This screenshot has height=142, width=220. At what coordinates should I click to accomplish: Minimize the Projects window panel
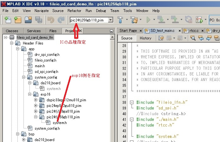tap(112, 31)
